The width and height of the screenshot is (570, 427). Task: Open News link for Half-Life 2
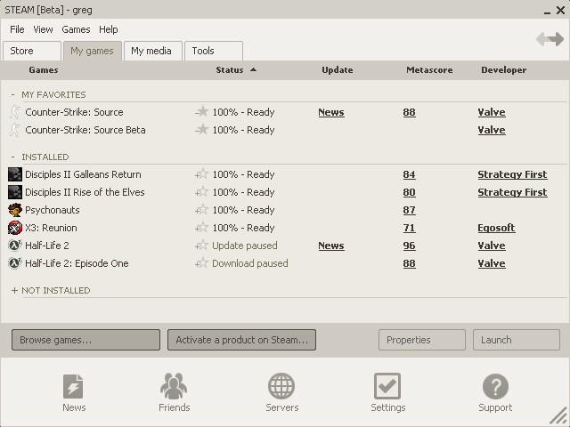[x=331, y=246]
